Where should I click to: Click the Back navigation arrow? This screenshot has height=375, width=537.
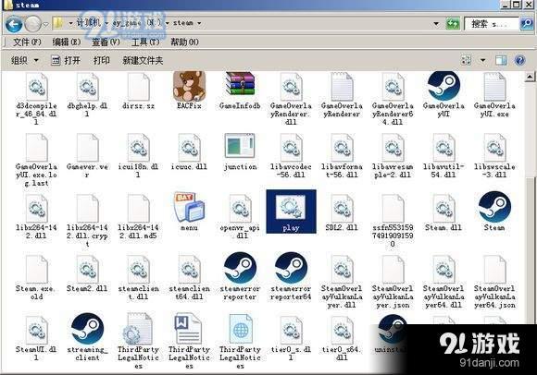click(14, 24)
